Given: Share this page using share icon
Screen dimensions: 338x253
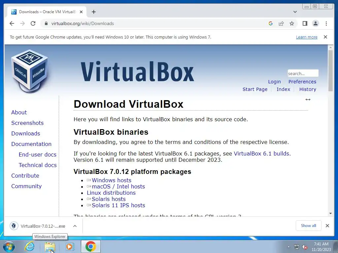Looking at the screenshot, I should pyautogui.click(x=281, y=23).
